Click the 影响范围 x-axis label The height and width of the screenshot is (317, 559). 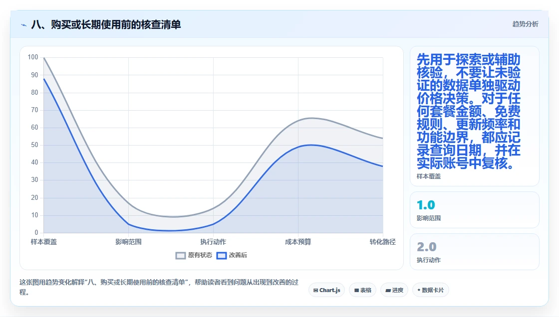click(128, 242)
